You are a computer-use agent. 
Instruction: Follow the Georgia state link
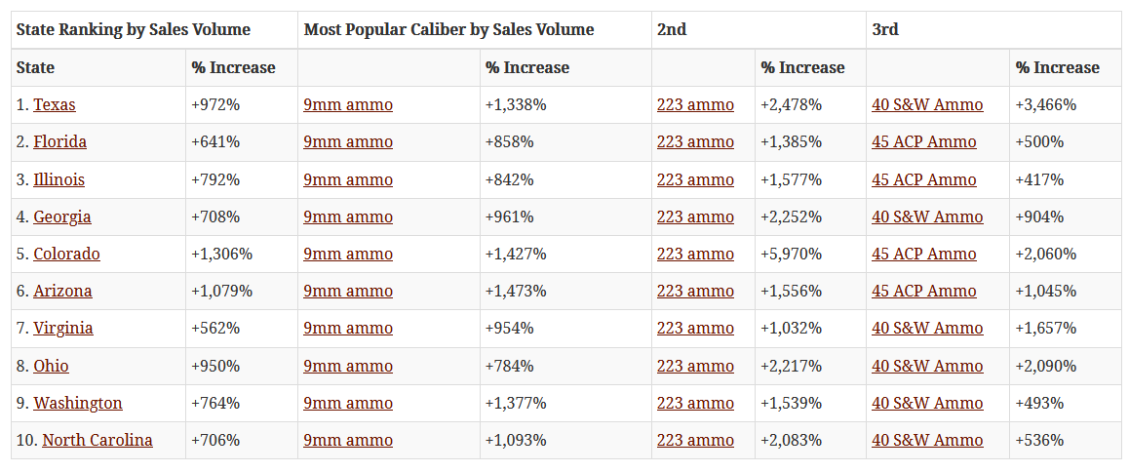pyautogui.click(x=62, y=217)
